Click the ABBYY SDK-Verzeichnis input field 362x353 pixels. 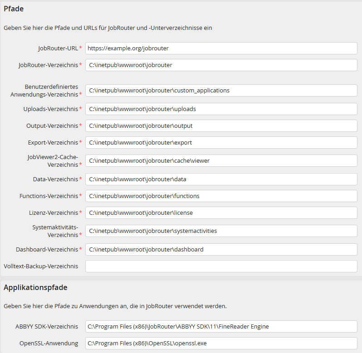click(221, 326)
